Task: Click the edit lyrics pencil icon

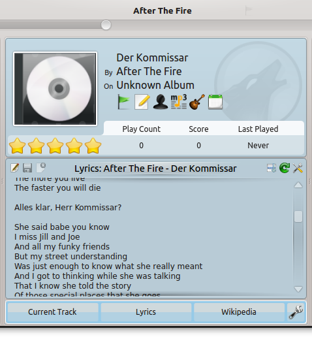Action: pyautogui.click(x=14, y=168)
